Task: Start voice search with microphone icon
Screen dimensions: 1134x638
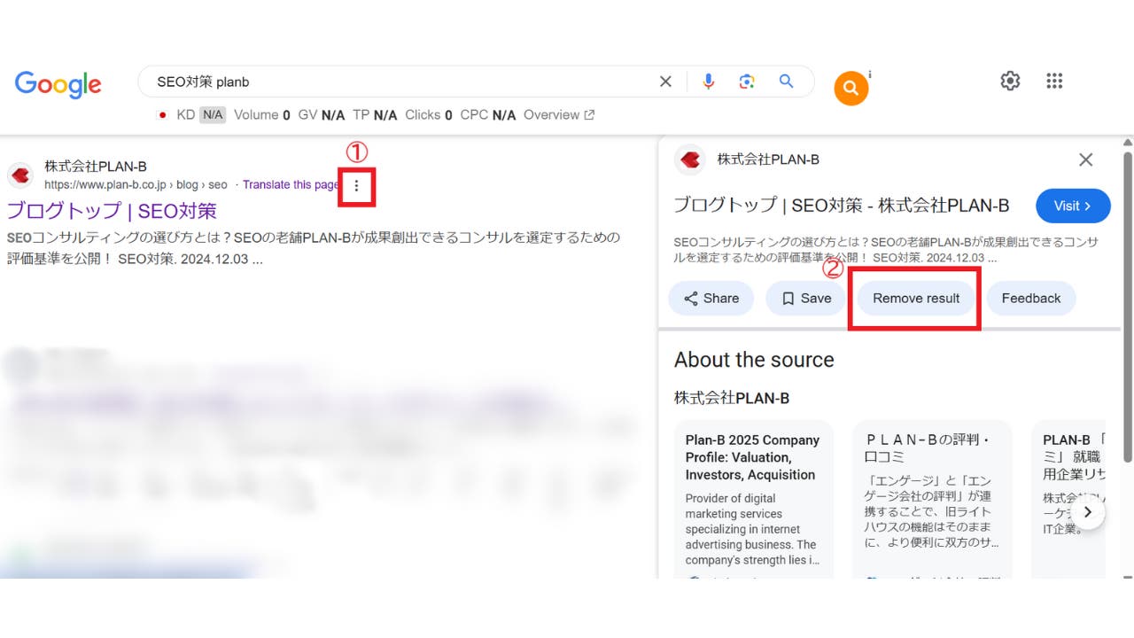Action: (708, 82)
